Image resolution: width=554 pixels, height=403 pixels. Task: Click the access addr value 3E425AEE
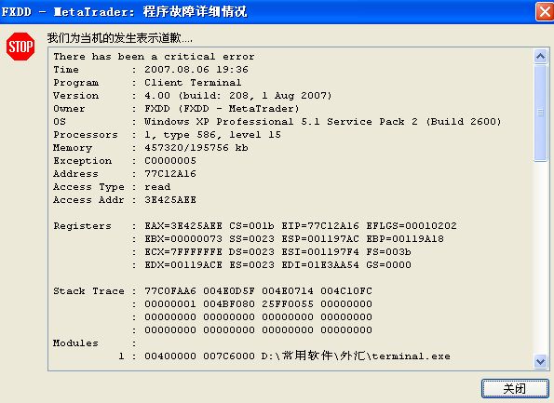point(170,200)
